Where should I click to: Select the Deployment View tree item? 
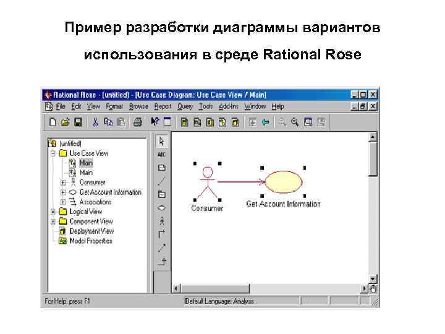click(91, 231)
